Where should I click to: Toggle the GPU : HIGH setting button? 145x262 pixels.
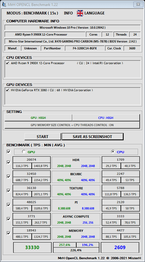point(38,118)
